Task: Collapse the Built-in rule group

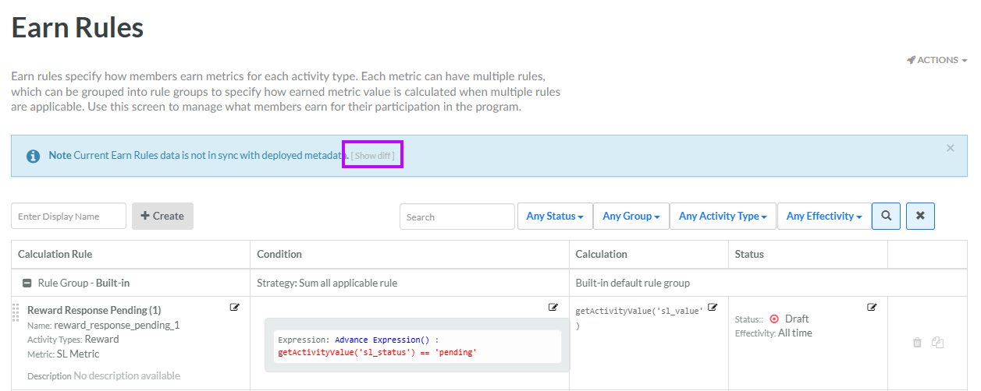Action: click(27, 284)
